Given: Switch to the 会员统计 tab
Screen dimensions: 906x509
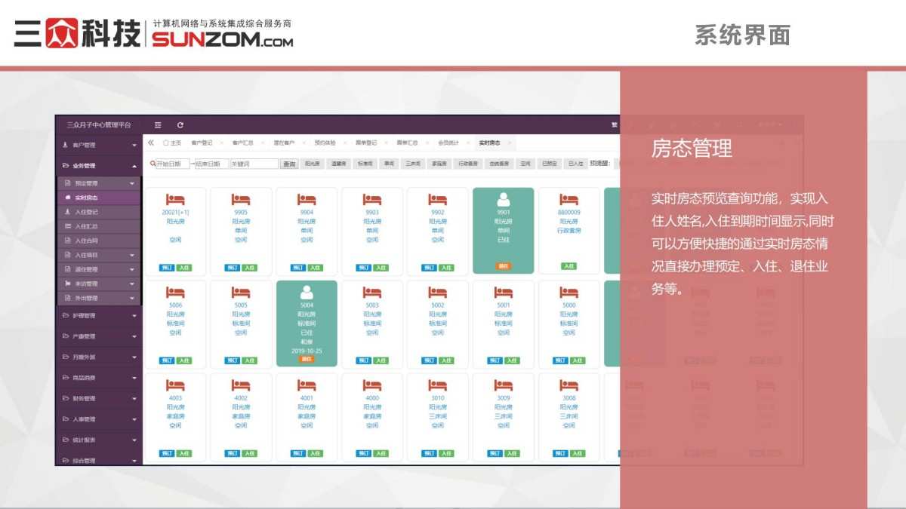Looking at the screenshot, I should (447, 141).
